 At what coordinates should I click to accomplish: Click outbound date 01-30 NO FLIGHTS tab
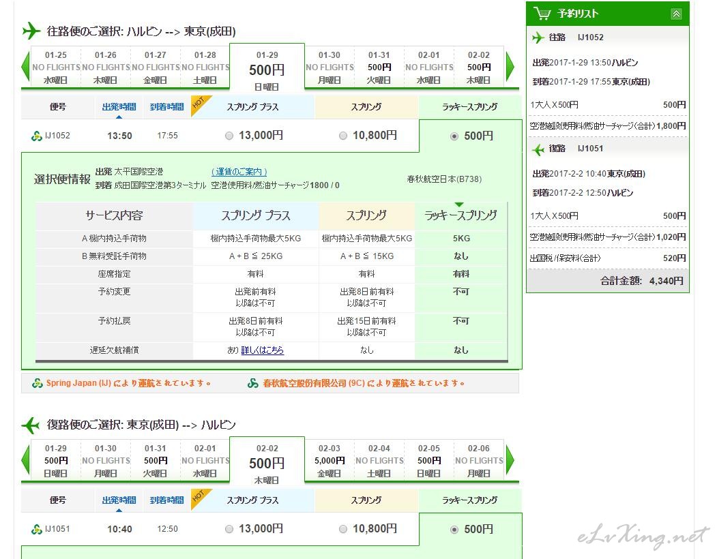[x=330, y=67]
